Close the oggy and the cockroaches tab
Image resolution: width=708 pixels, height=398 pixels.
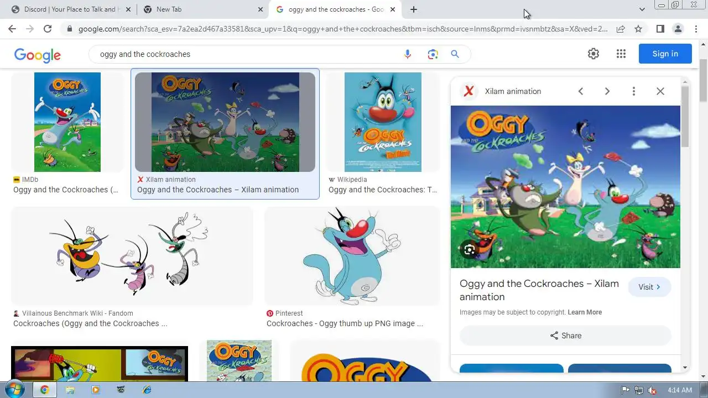pyautogui.click(x=393, y=9)
